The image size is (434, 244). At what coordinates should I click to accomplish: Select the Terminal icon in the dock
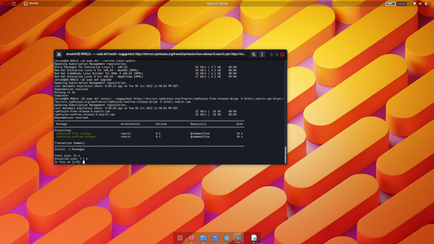[239, 238]
